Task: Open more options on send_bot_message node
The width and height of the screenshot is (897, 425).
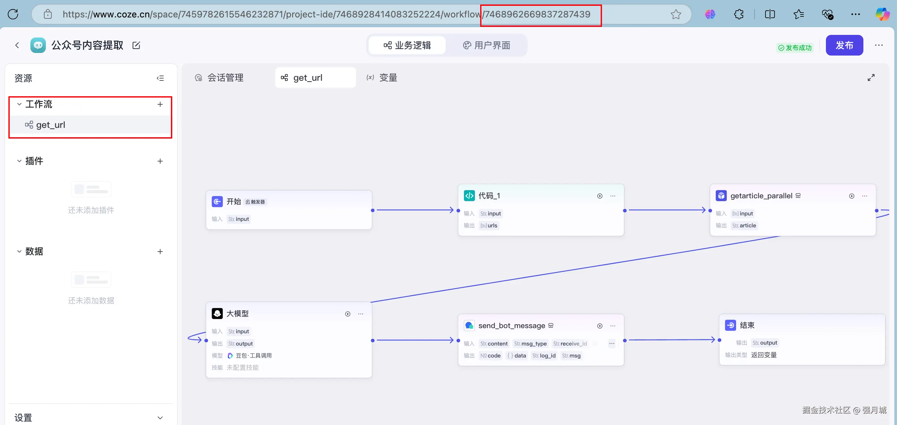Action: click(613, 326)
